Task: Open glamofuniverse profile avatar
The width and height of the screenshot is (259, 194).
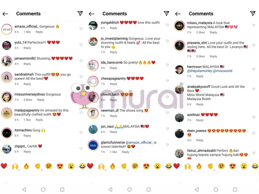Action: point(93,145)
